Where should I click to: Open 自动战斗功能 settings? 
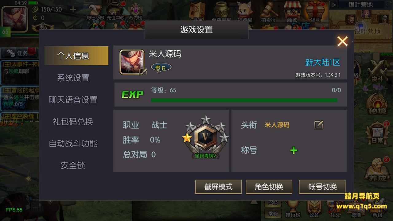tap(73, 143)
